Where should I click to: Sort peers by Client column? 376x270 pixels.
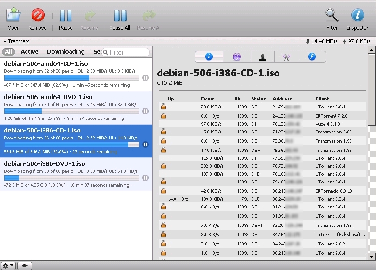tap(322, 99)
